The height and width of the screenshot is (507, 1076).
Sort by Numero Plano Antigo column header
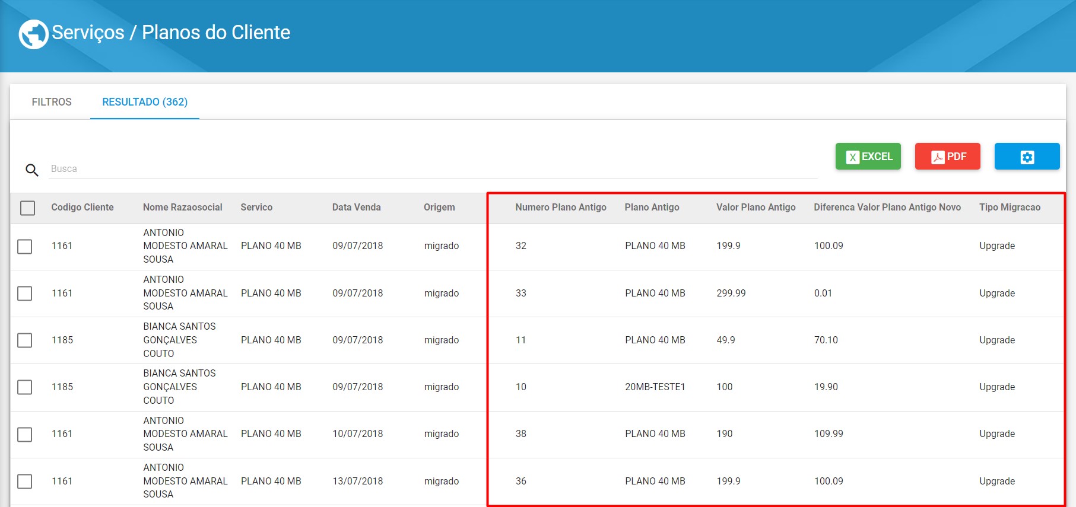coord(561,208)
